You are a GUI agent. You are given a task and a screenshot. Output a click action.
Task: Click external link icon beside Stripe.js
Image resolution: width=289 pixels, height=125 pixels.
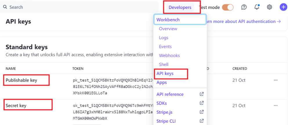[202, 112]
